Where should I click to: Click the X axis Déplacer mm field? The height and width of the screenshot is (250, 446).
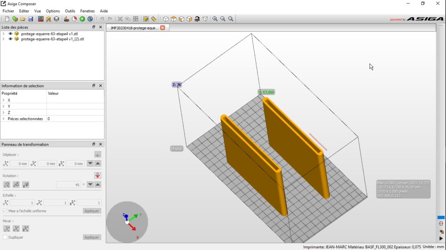click(19, 164)
